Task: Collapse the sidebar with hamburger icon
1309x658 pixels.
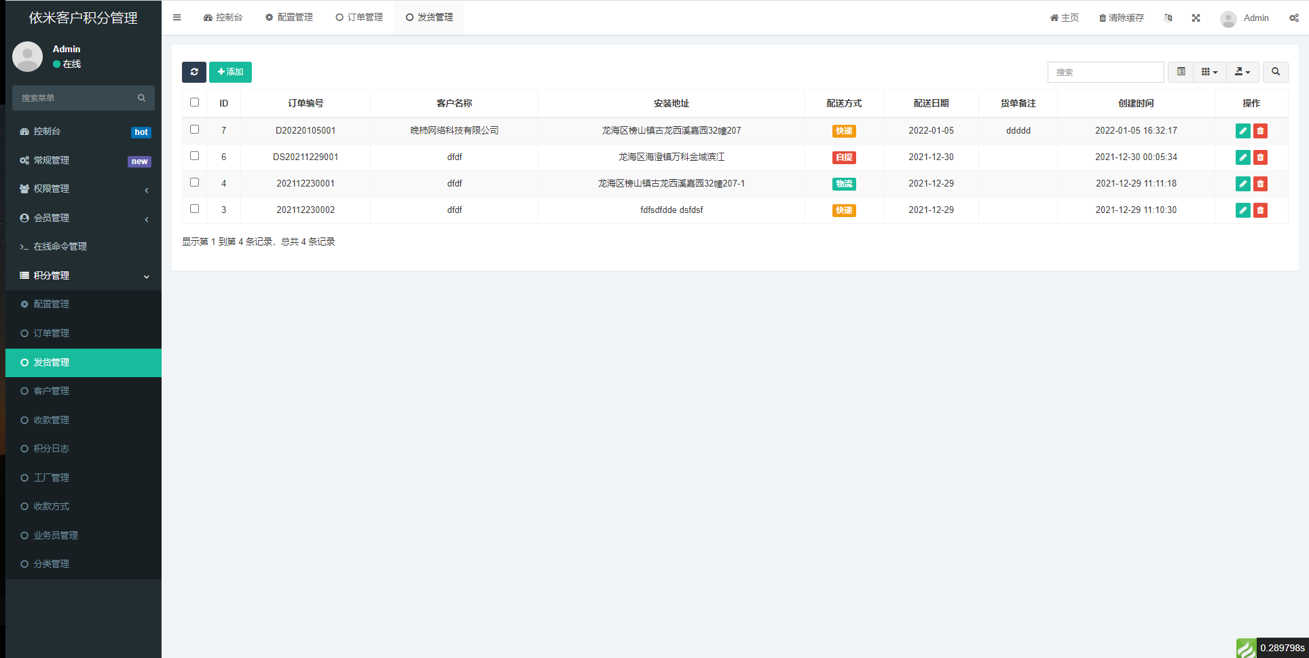Action: tap(177, 18)
